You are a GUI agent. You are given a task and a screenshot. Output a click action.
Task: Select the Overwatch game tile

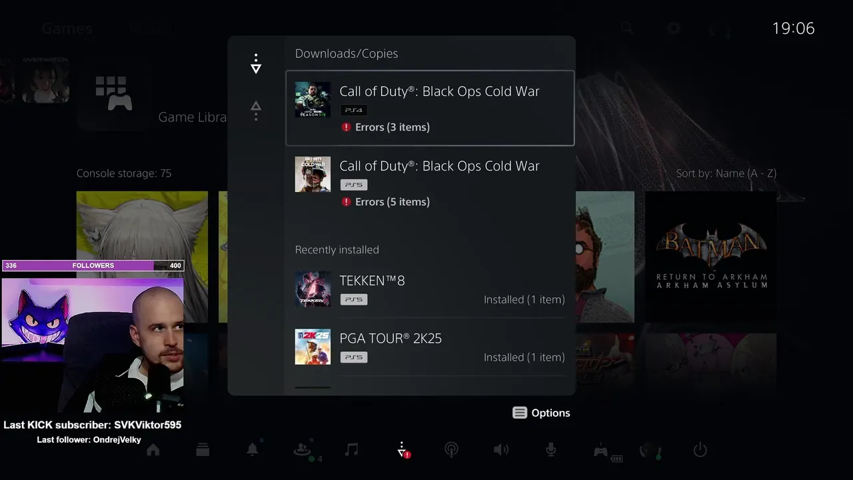pyautogui.click(x=45, y=79)
